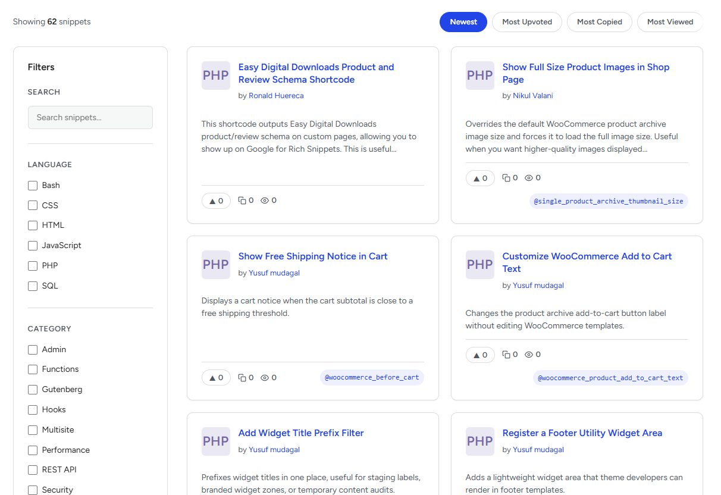
Task: Upvote the Customize WooCommerce Add to Cart snippet
Action: 480,355
